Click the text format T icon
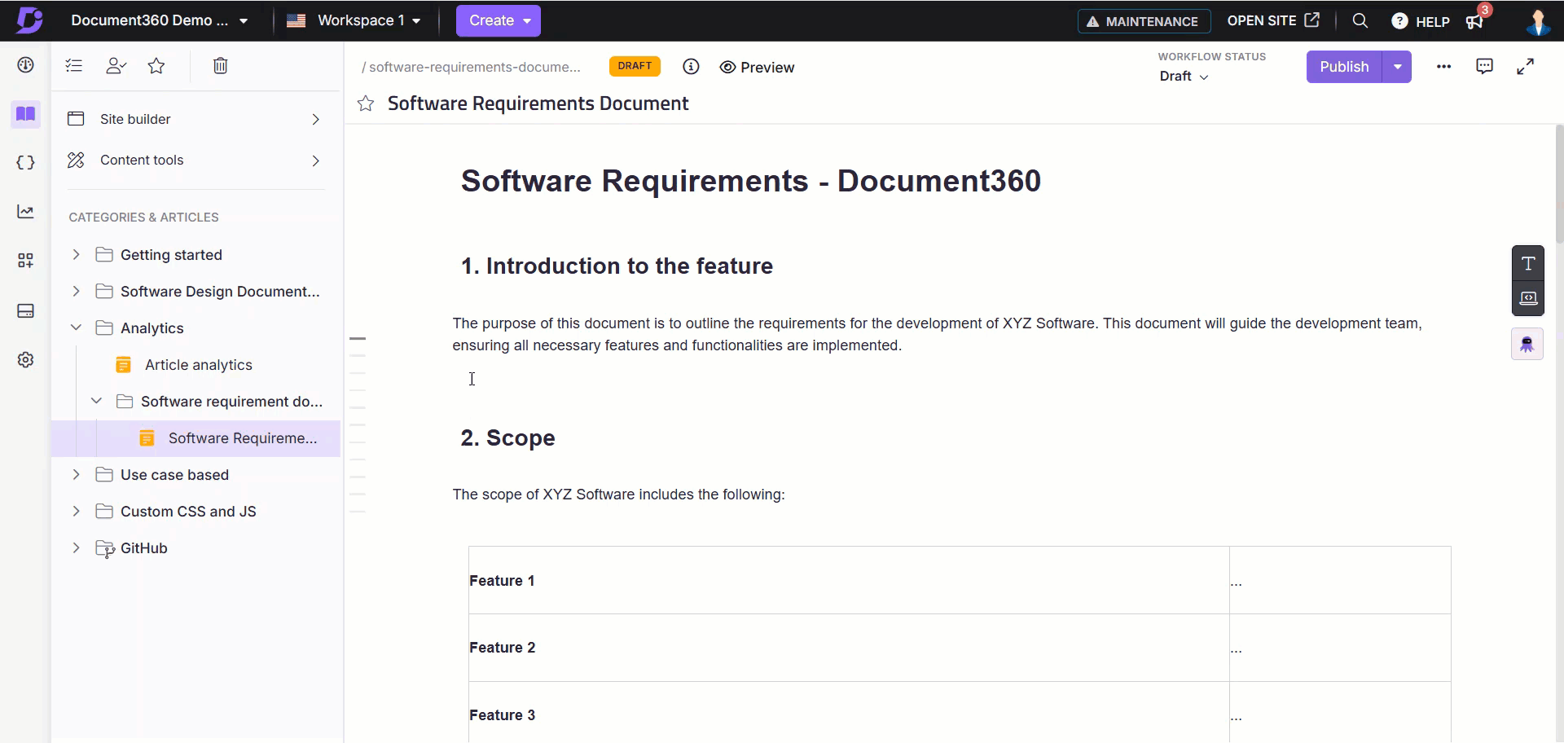Viewport: 1564px width, 743px height. [x=1528, y=263]
